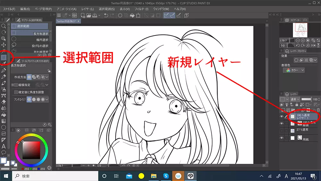Select the rectangle selection tool in toolbox
The height and width of the screenshot is (181, 321).
[x=4, y=58]
